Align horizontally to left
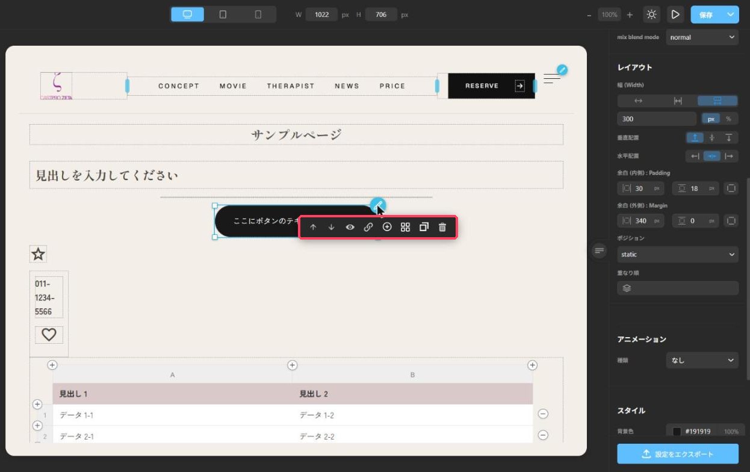 click(695, 157)
